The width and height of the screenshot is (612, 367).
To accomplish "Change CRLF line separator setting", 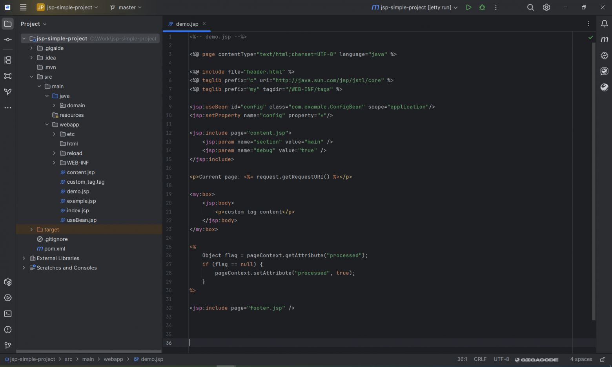I will [x=480, y=359].
